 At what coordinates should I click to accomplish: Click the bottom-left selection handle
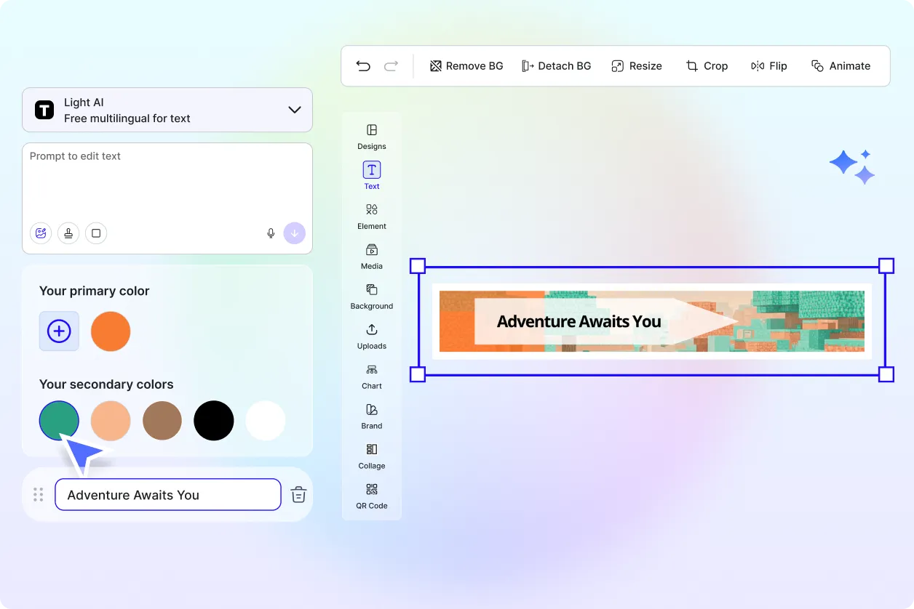click(418, 375)
